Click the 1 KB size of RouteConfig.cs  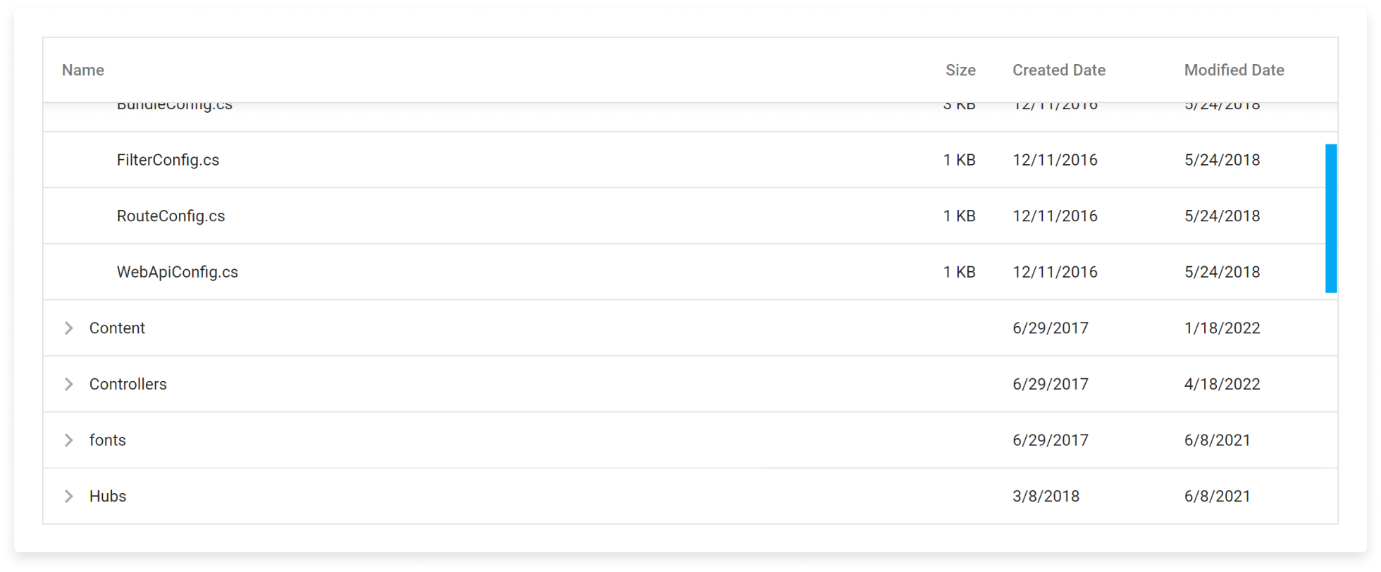pos(959,216)
